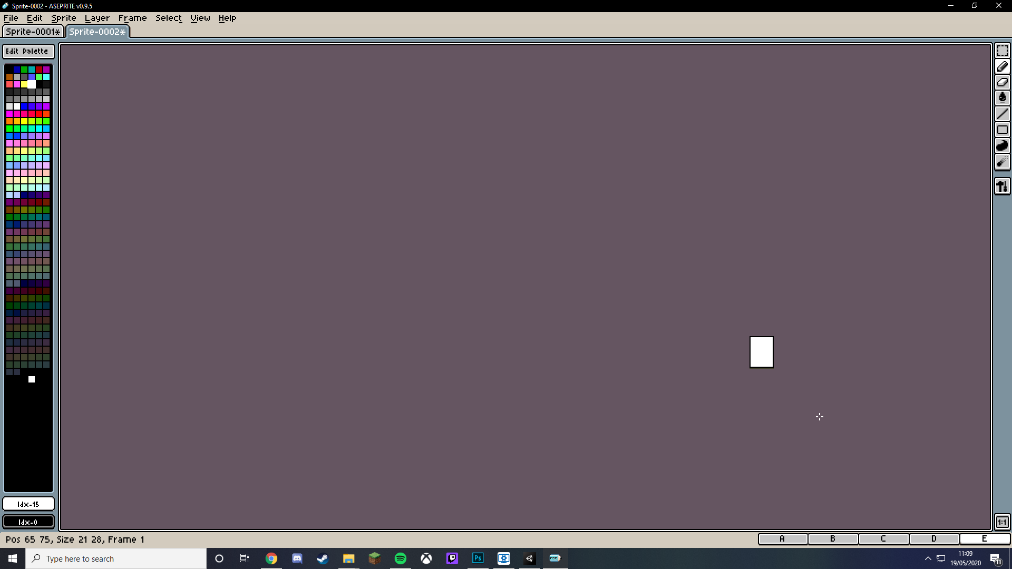The height and width of the screenshot is (569, 1012).
Task: Switch to the Sprite-0001 tab
Action: [33, 32]
